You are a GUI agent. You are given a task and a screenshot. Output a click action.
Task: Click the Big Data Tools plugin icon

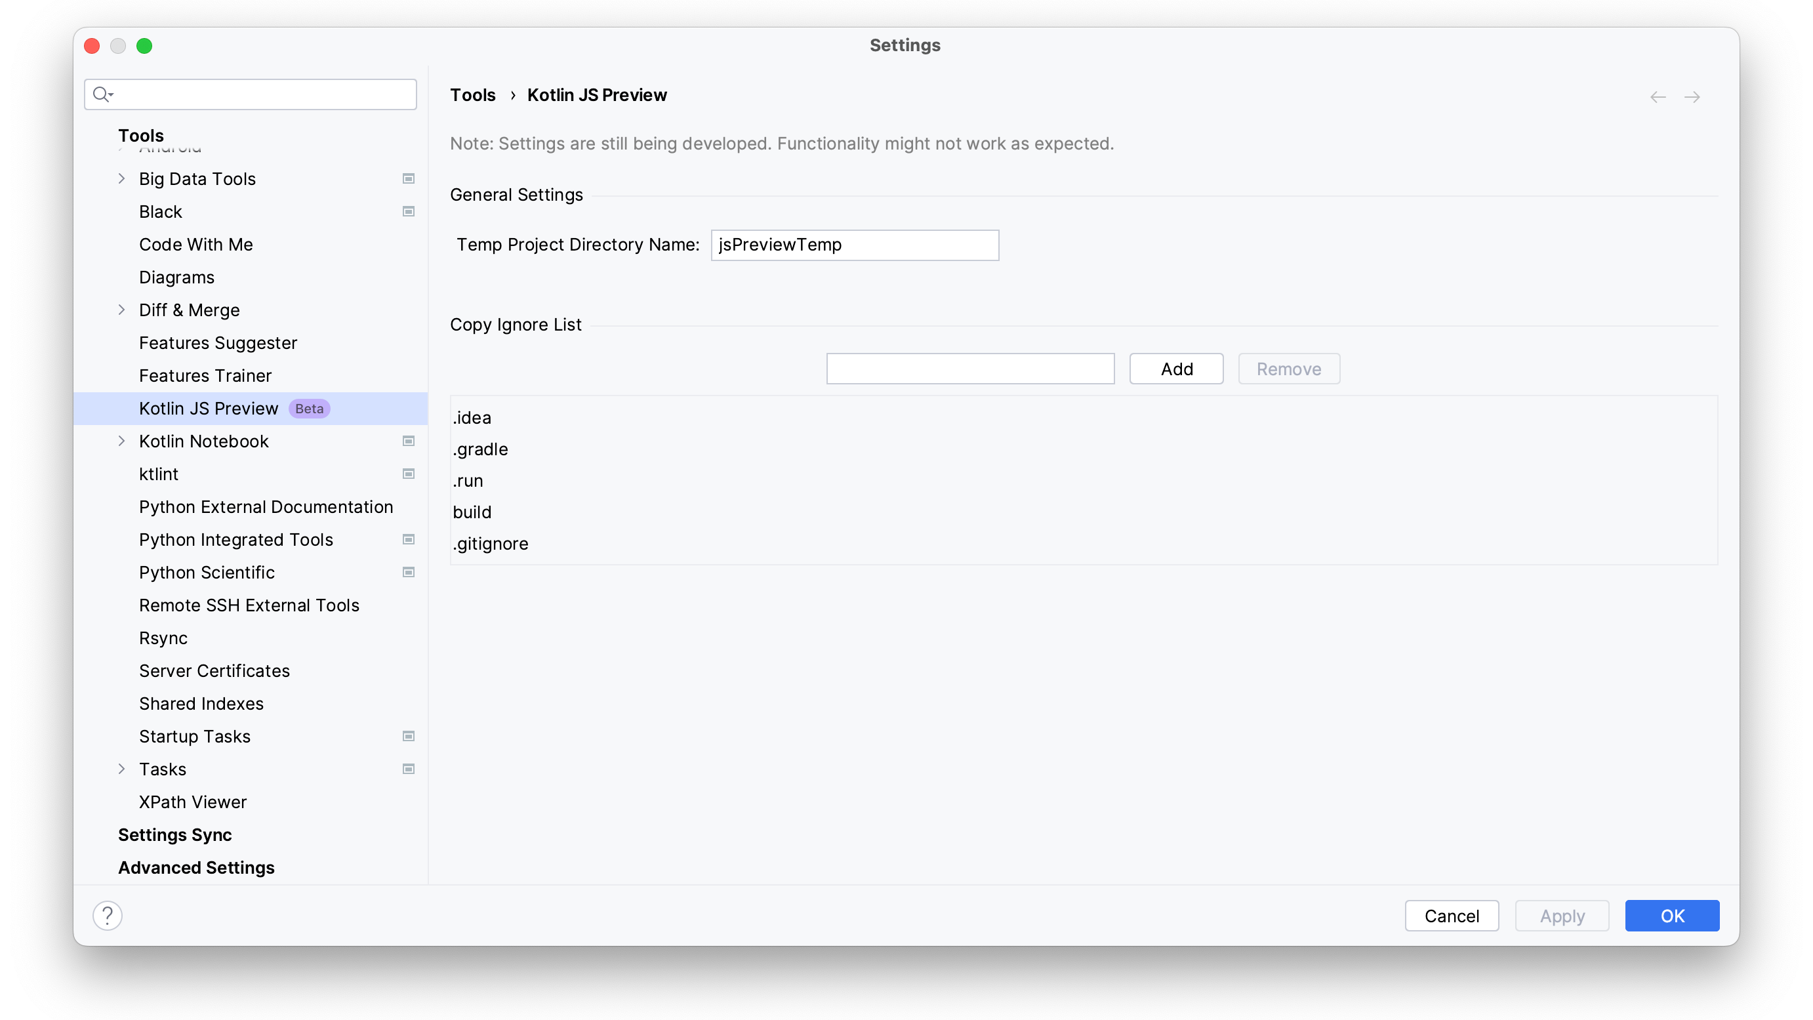point(409,178)
